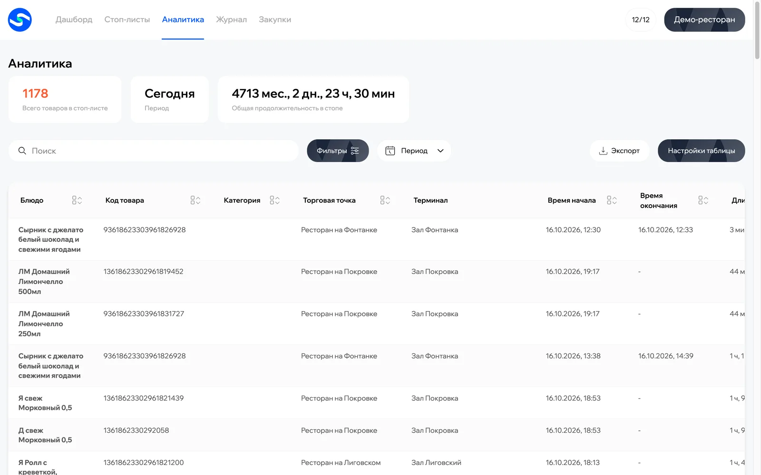Click the filter sliders icon
The height and width of the screenshot is (475, 761).
click(355, 151)
